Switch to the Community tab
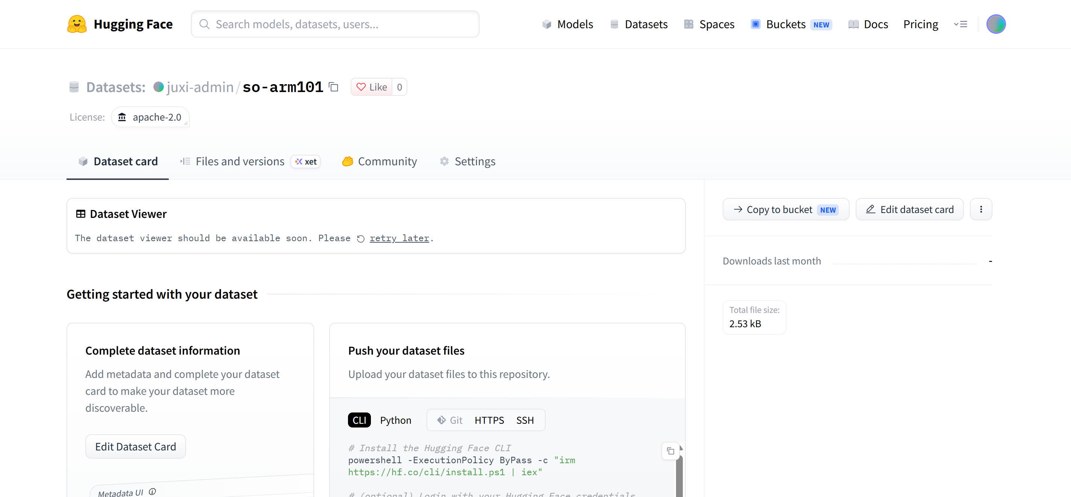Screen dimensions: 1071x497 click(379, 161)
